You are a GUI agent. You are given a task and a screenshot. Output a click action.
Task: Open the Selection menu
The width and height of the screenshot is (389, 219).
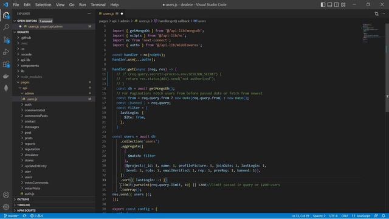(43, 5)
